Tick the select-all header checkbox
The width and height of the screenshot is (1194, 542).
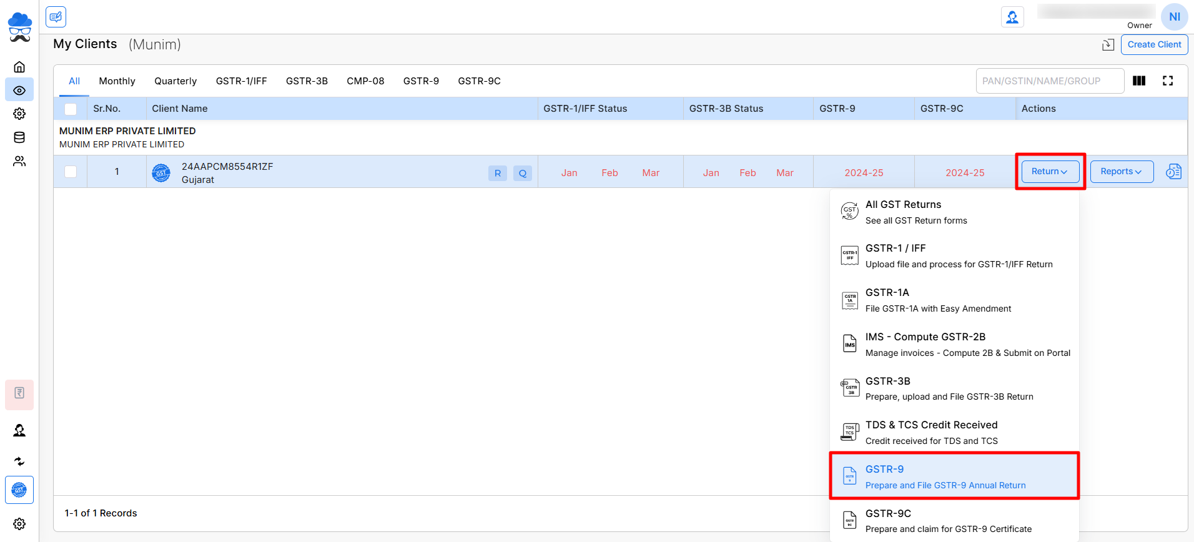click(71, 109)
